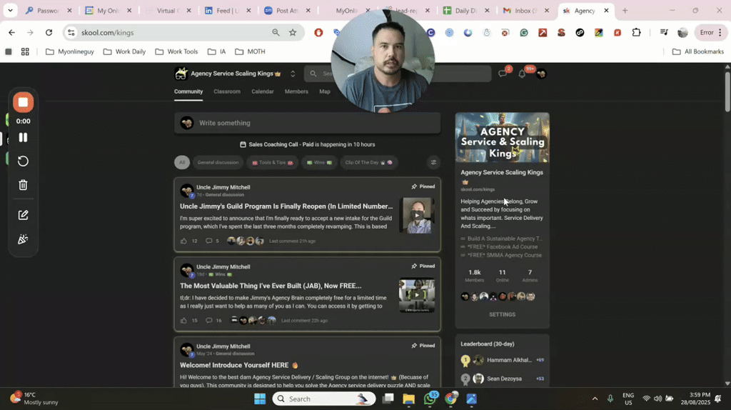Expand the community switcher arrows next to group name
The height and width of the screenshot is (410, 731).
(x=293, y=74)
